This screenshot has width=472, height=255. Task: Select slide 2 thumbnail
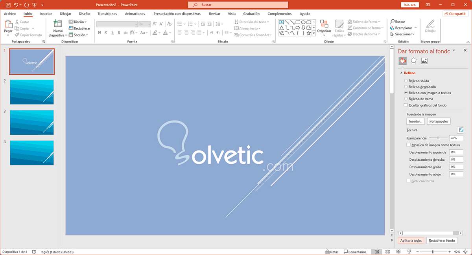pos(32,92)
